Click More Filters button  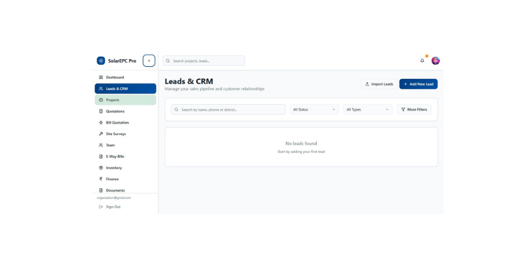414,109
